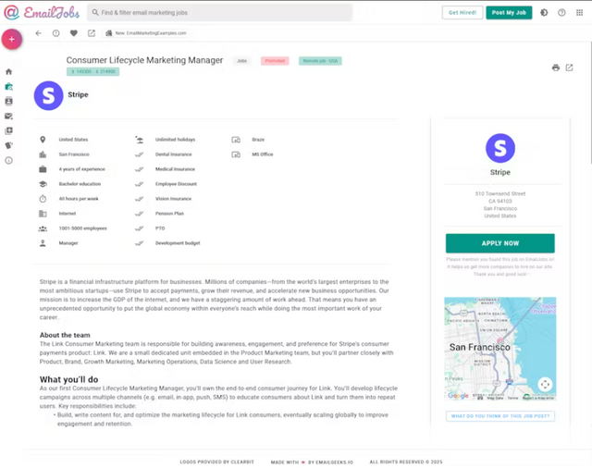The image size is (592, 468).
Task: Click the APPLY NOW button
Action: pos(499,243)
